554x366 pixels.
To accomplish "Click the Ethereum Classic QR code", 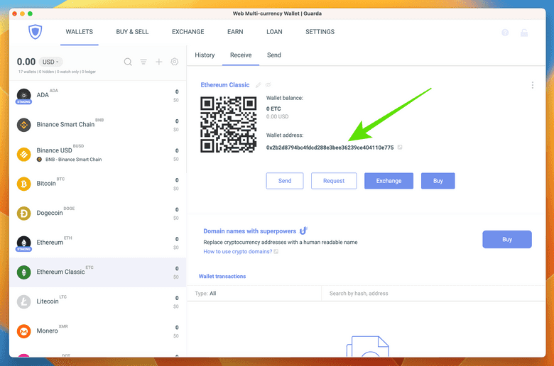I will [229, 124].
